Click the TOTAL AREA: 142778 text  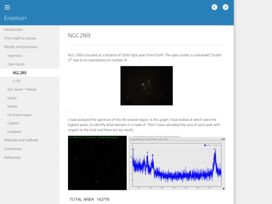click(x=89, y=199)
